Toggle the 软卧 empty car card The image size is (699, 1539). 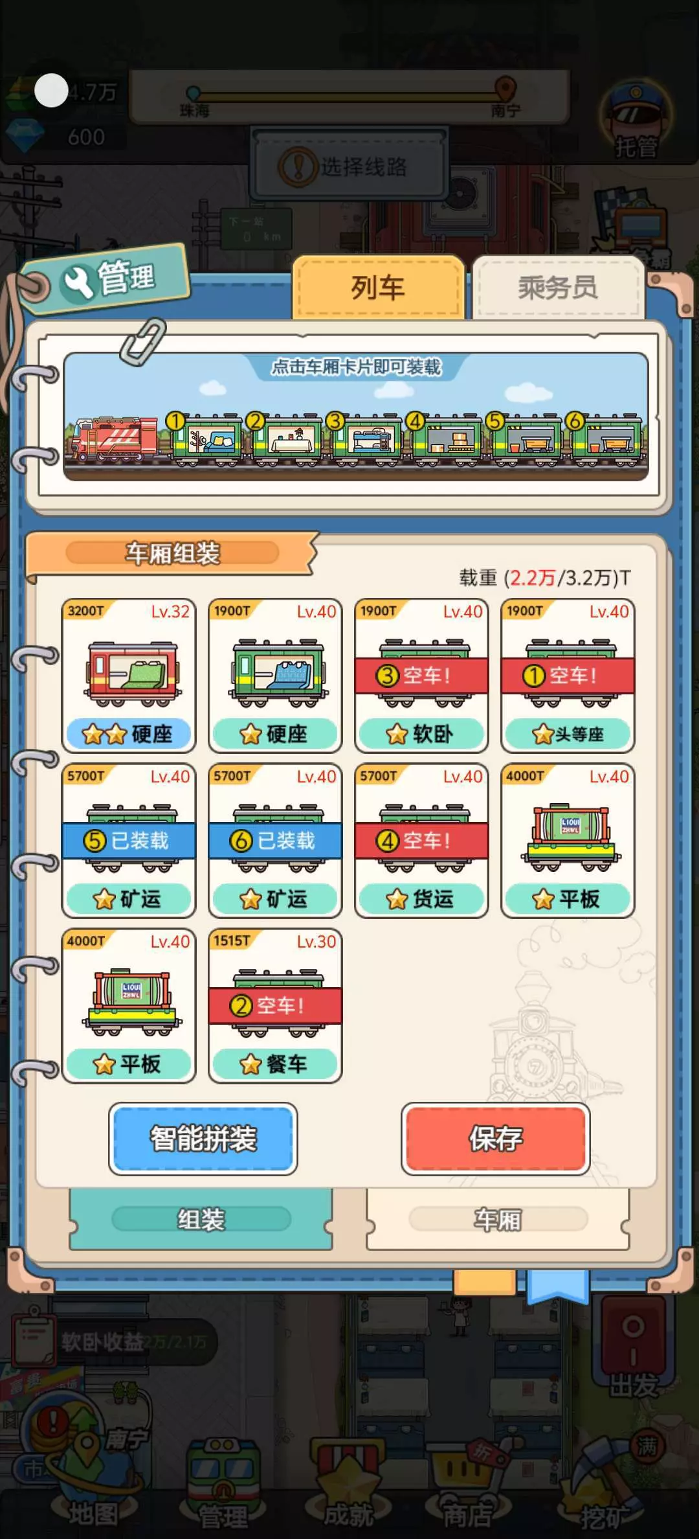[421, 676]
